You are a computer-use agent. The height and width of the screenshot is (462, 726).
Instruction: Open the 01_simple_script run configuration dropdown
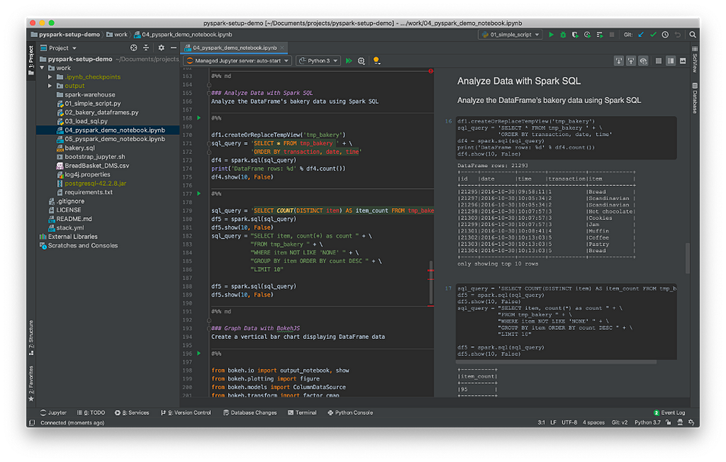tap(510, 35)
